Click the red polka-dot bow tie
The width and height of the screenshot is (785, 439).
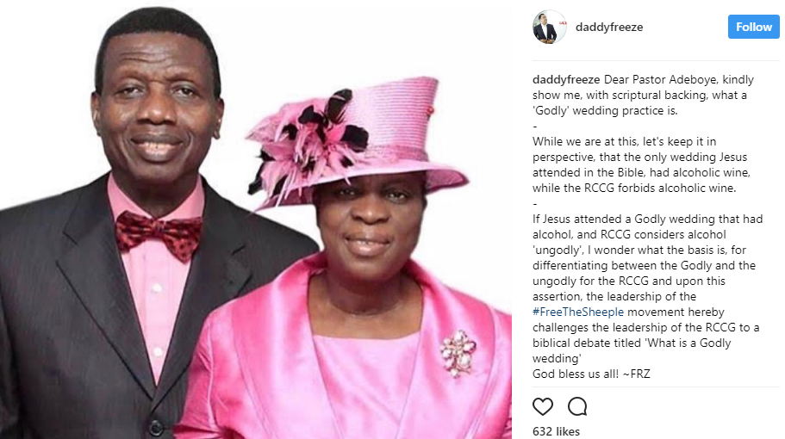click(x=159, y=234)
